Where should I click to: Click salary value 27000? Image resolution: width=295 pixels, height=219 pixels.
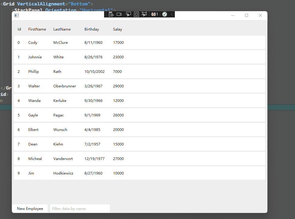[x=119, y=159]
